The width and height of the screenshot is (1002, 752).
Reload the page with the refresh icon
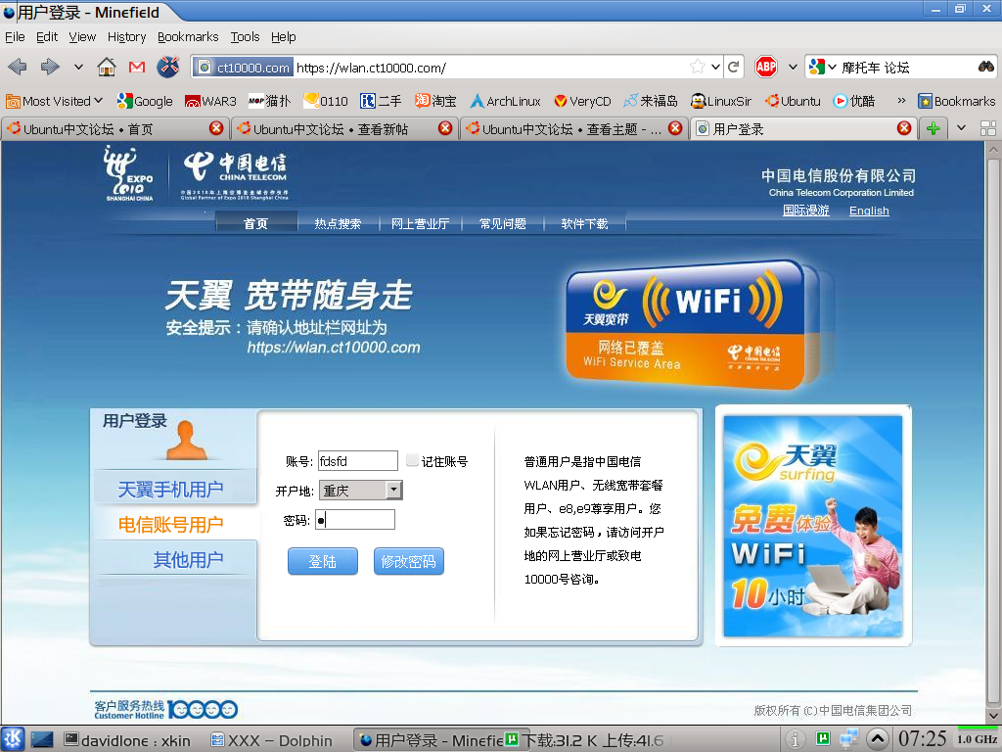(x=734, y=67)
